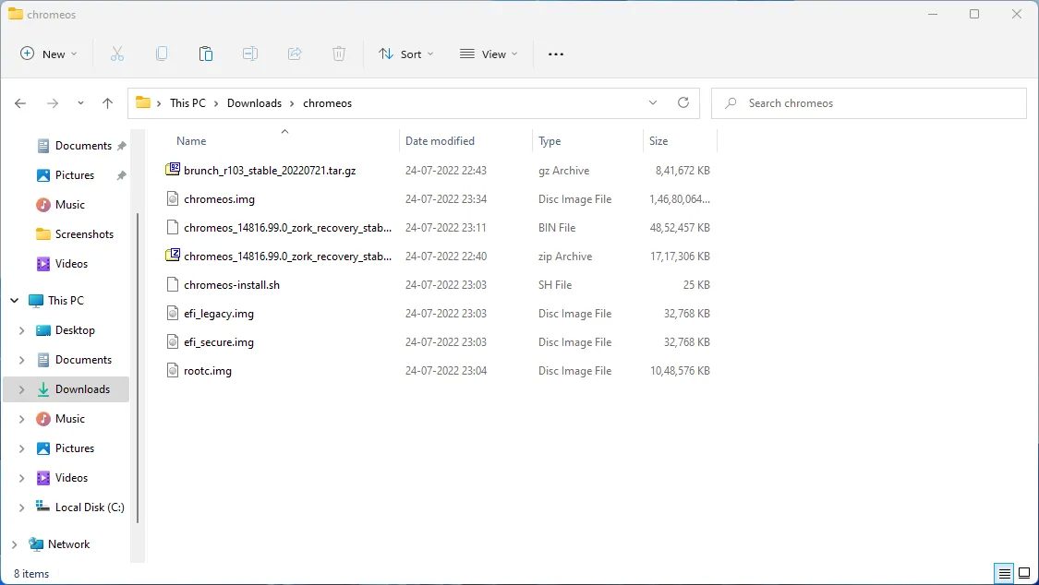Screen dimensions: 1039x585
Task: Click the Cut scissors icon in toolbar
Action: click(117, 54)
